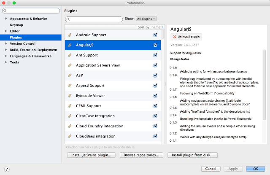This screenshot has height=175, width=270.
Task: Click the ASP plugin icon
Action: [70, 75]
